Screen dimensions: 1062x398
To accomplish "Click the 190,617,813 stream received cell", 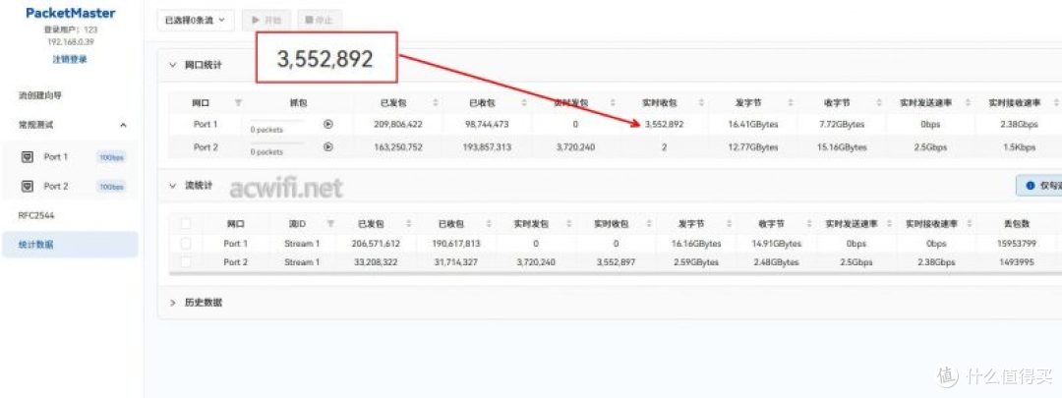I will pyautogui.click(x=456, y=244).
